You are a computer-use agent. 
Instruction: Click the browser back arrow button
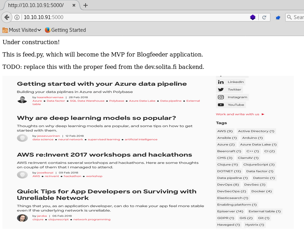7,17
